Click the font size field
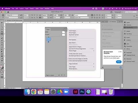This screenshot has height=103, width=138. click(26, 15)
